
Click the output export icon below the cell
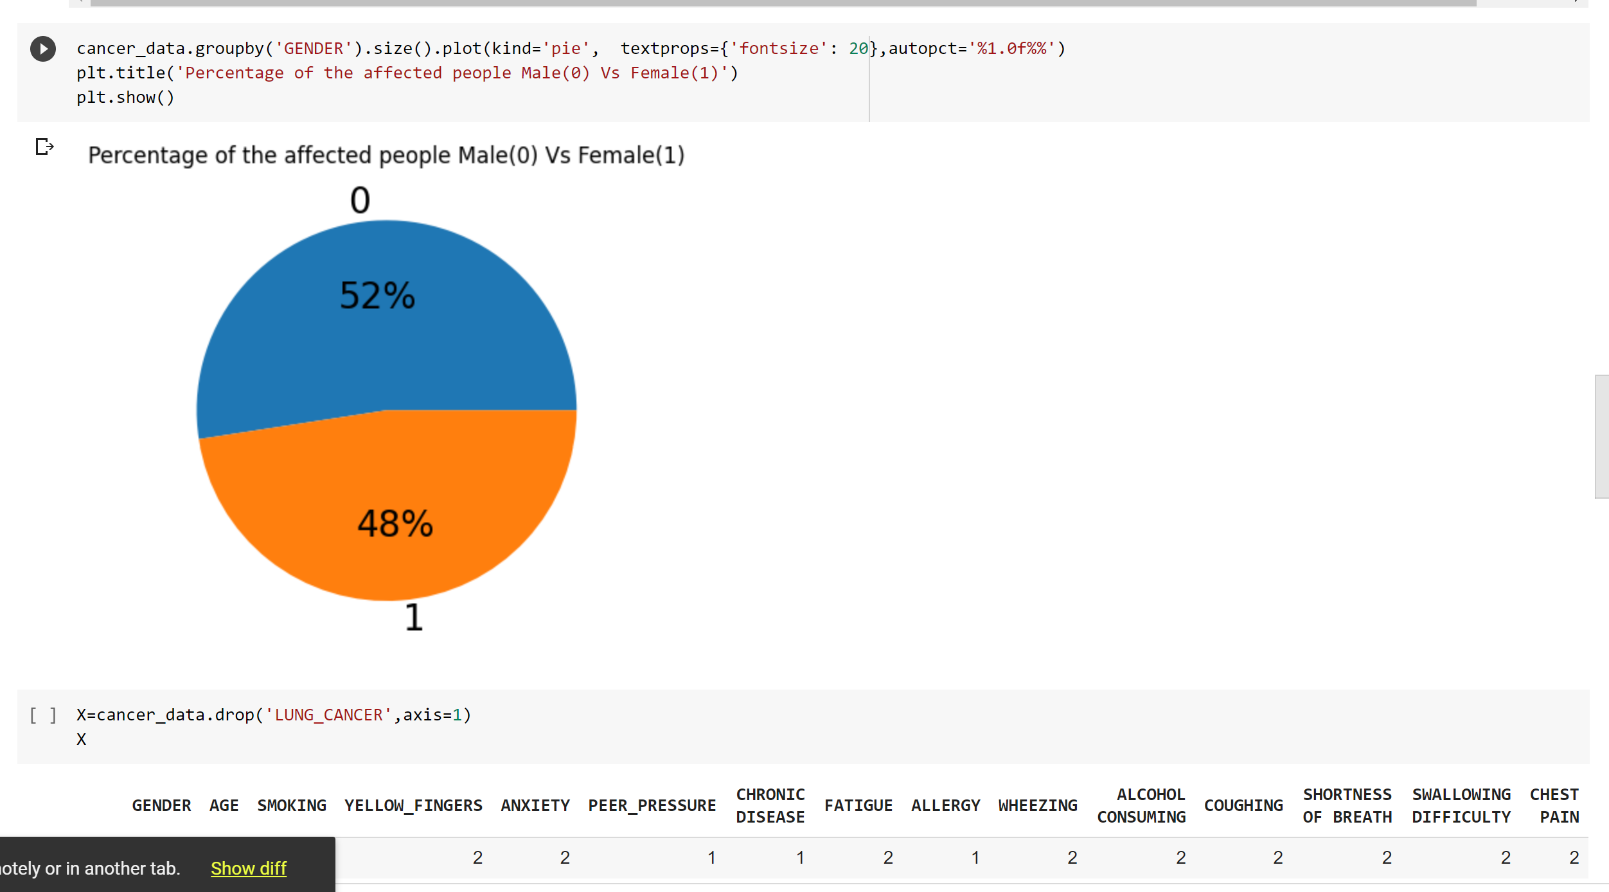44,147
